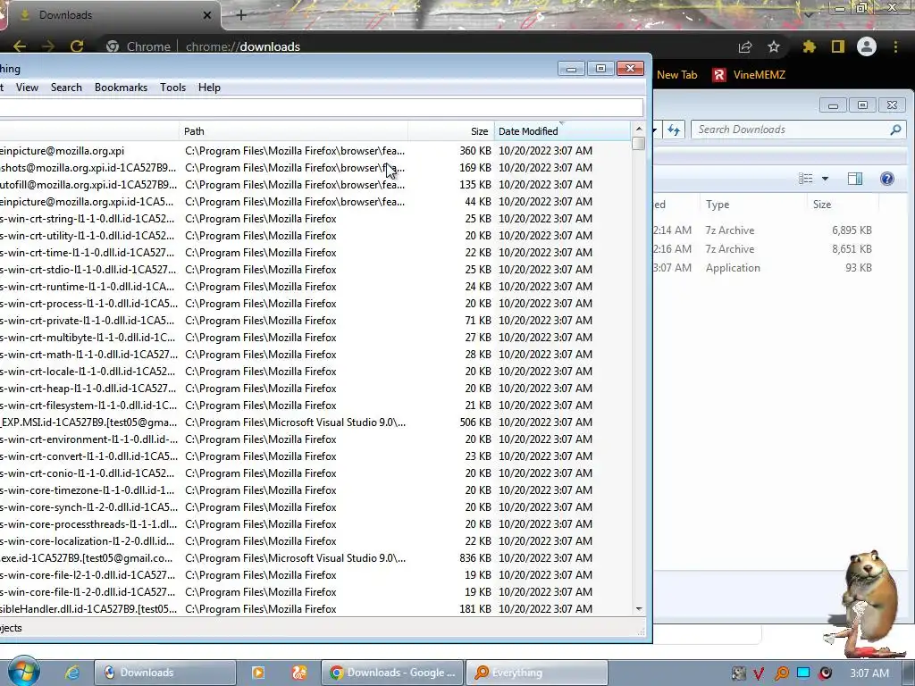Select the s-win-crt-string-l1-1-0.dll result
This screenshot has width=915, height=686.
tap(315, 219)
